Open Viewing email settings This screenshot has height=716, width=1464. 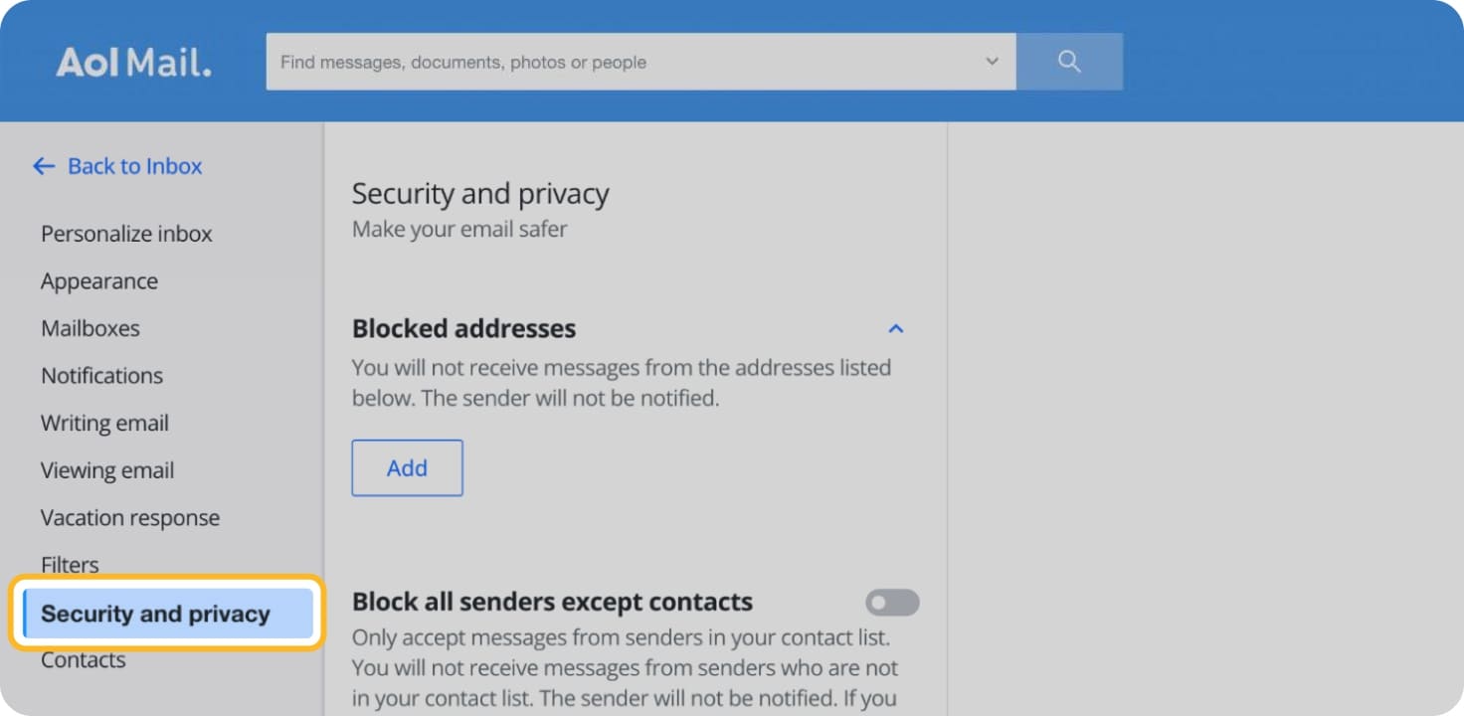coord(107,470)
